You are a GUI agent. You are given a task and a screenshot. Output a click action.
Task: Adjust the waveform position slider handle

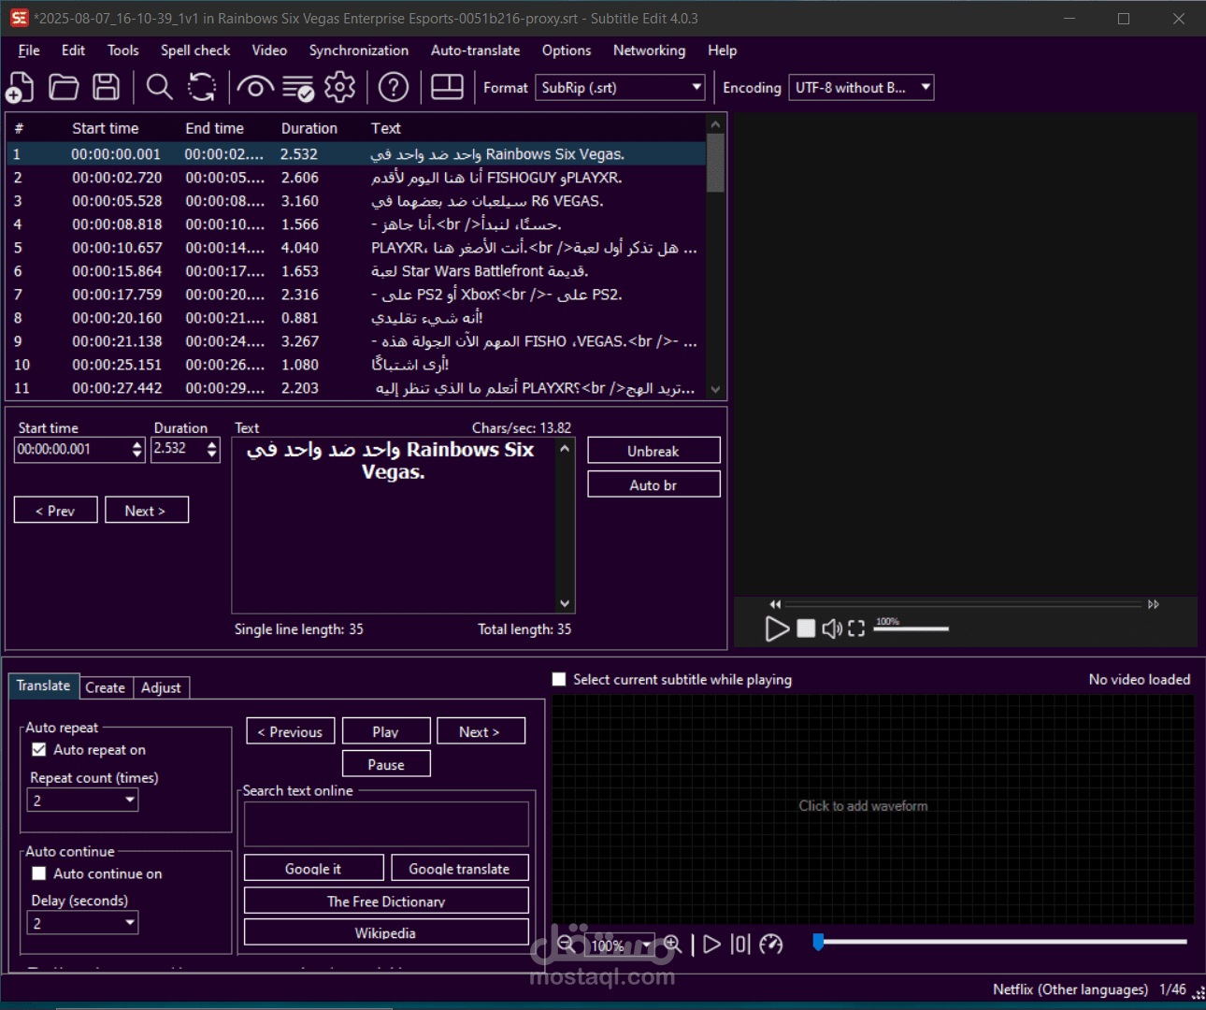[819, 942]
